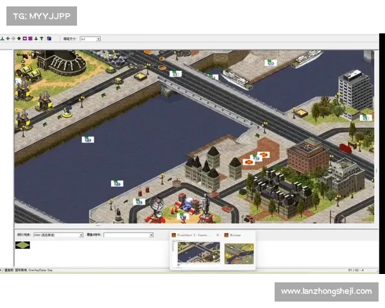Click the OverlayData: 0xa status text
This screenshot has width=385, height=308.
coord(40,270)
